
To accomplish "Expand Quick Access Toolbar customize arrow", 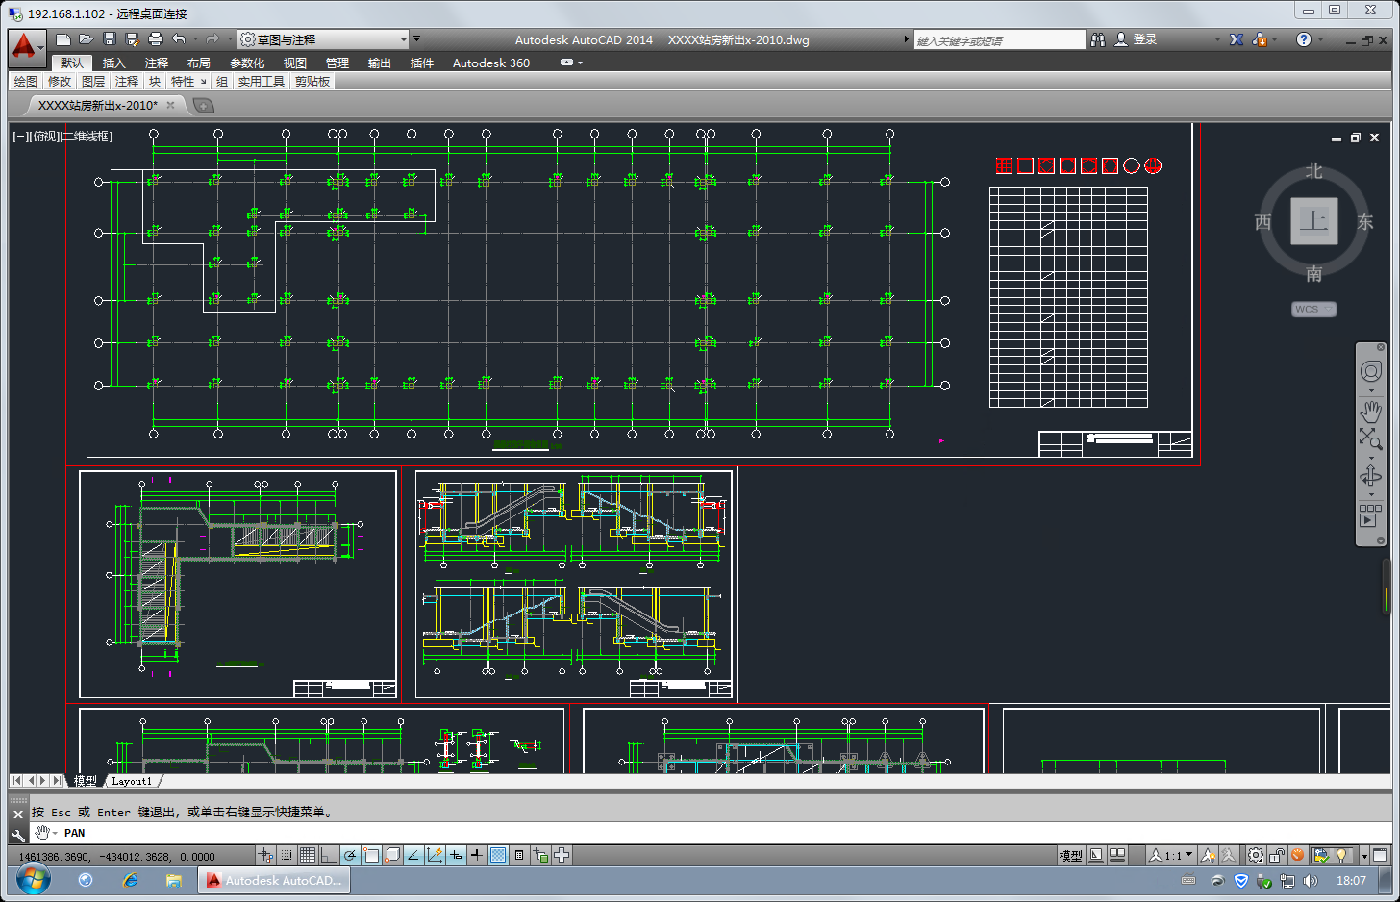I will [x=416, y=39].
